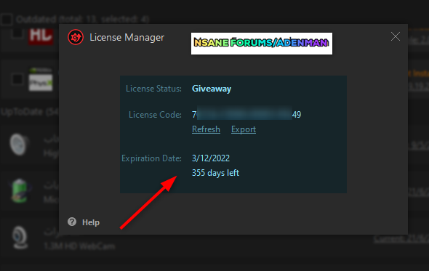Click the red HL driver icon in background

point(41,36)
